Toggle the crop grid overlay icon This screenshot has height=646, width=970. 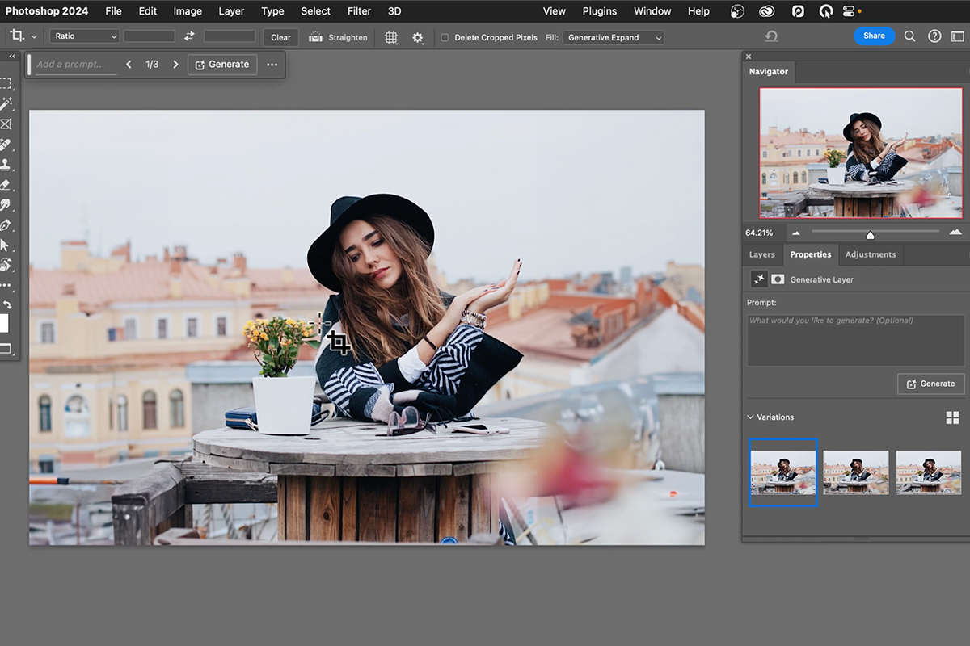point(391,37)
